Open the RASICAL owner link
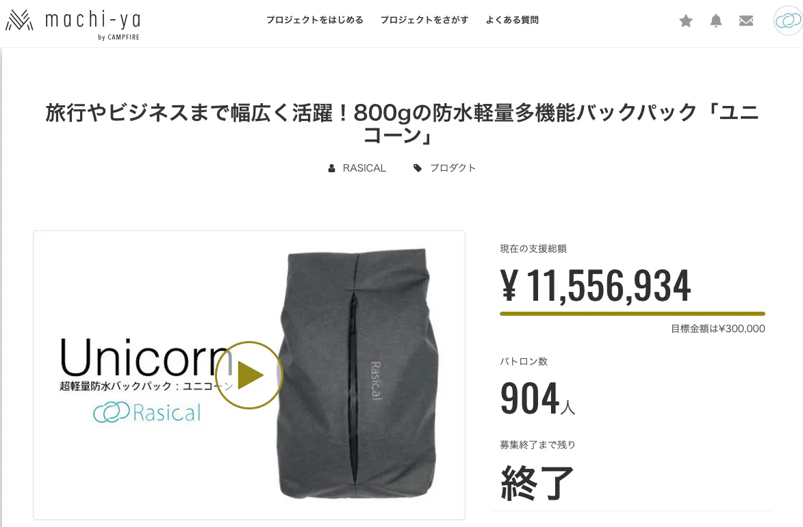This screenshot has height=527, width=803. coord(364,168)
